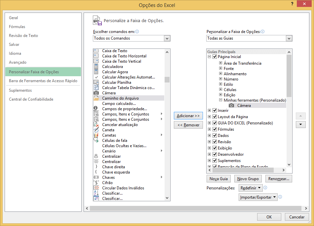314x226 pixels.
Task: Click the Caneta pen icon
Action: coord(96,130)
